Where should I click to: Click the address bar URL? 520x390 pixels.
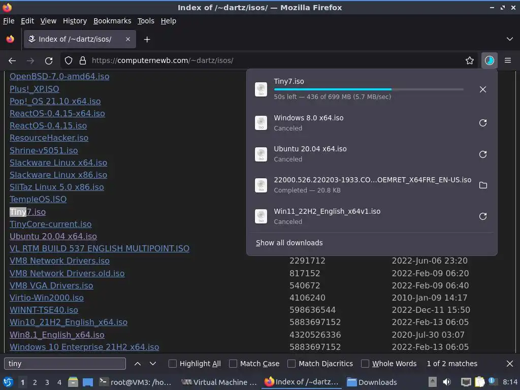162,61
